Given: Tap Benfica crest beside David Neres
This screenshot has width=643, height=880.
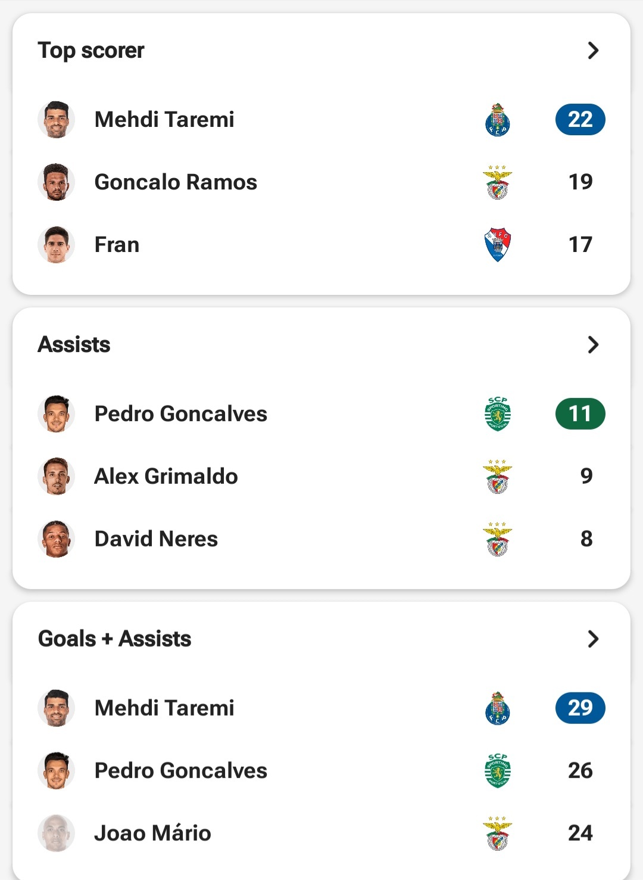Looking at the screenshot, I should click(497, 539).
